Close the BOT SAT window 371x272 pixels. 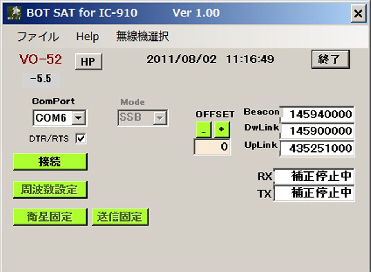(358, 13)
